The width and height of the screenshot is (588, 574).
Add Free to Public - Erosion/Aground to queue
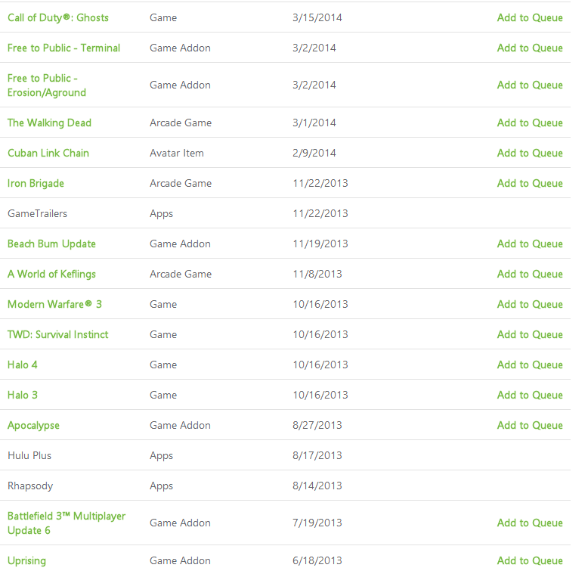530,85
